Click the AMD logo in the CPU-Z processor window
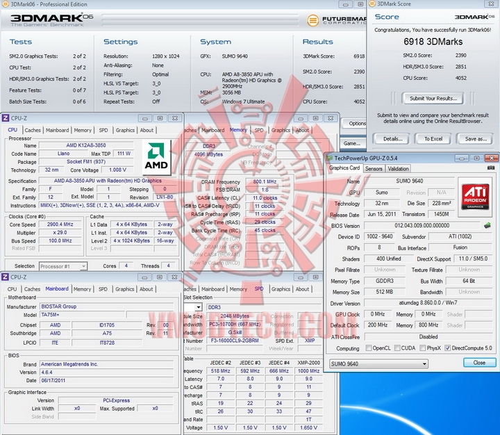This screenshot has width=500, height=435. 156,156
